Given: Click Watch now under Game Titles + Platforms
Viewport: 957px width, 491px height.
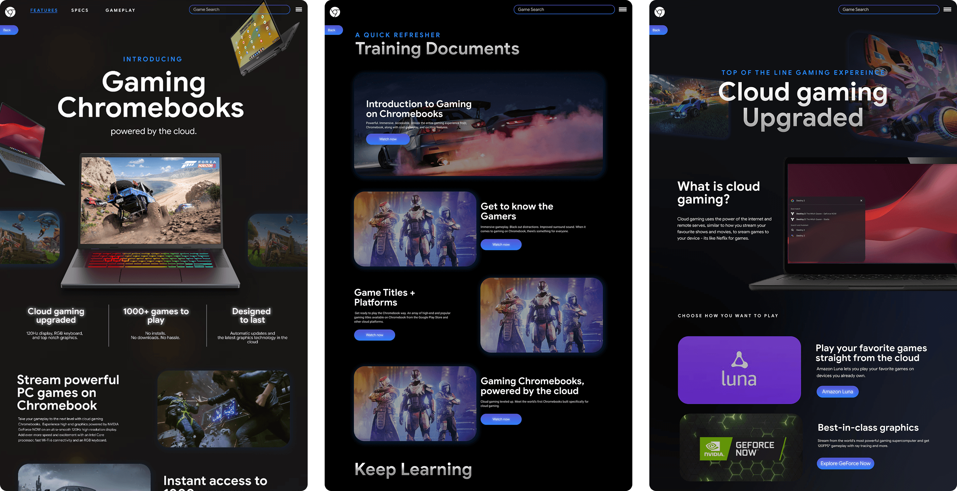Looking at the screenshot, I should (374, 335).
